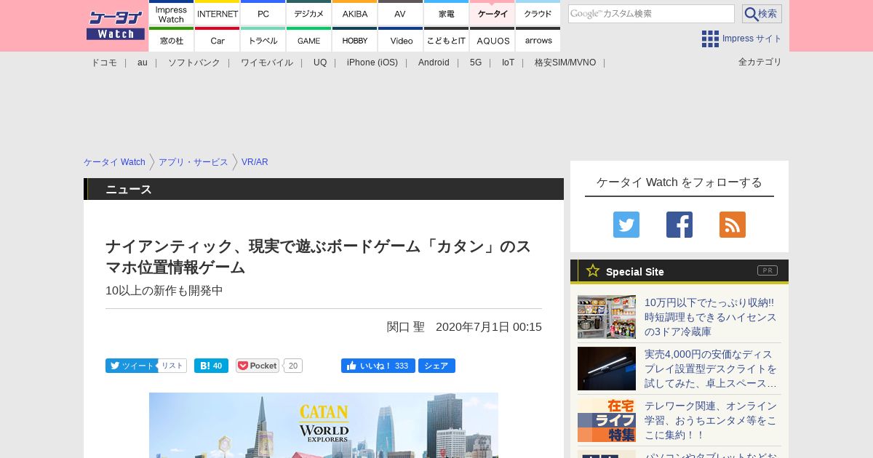873x458 pixels.
Task: Click the Special Site star icon
Action: (593, 270)
